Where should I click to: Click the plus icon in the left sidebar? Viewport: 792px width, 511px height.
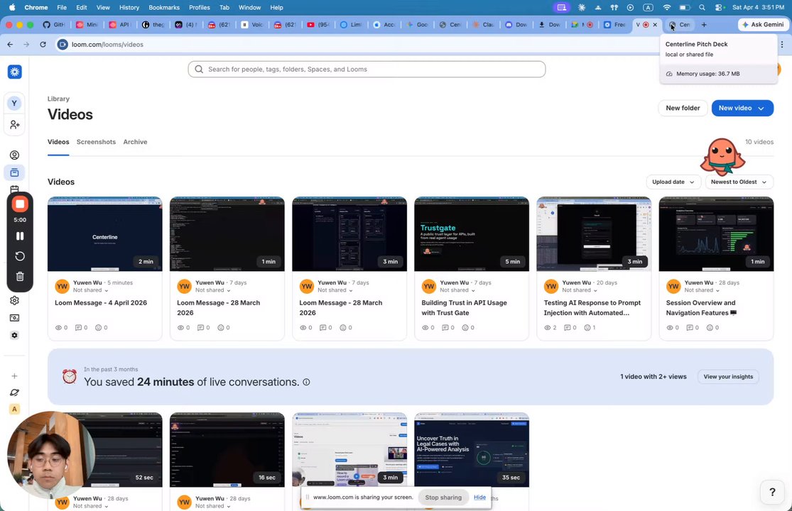click(x=15, y=376)
